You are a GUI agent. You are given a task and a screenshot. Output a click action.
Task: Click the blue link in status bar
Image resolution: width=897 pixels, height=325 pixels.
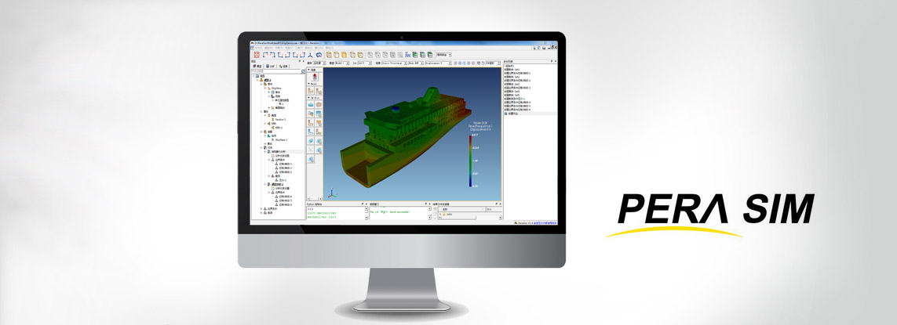click(545, 222)
